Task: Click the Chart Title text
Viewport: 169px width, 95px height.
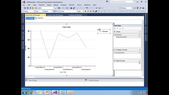Action: pos(67,27)
